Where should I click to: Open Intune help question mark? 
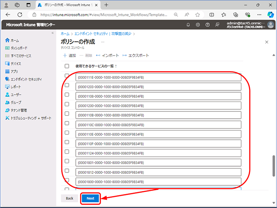tap(207, 25)
